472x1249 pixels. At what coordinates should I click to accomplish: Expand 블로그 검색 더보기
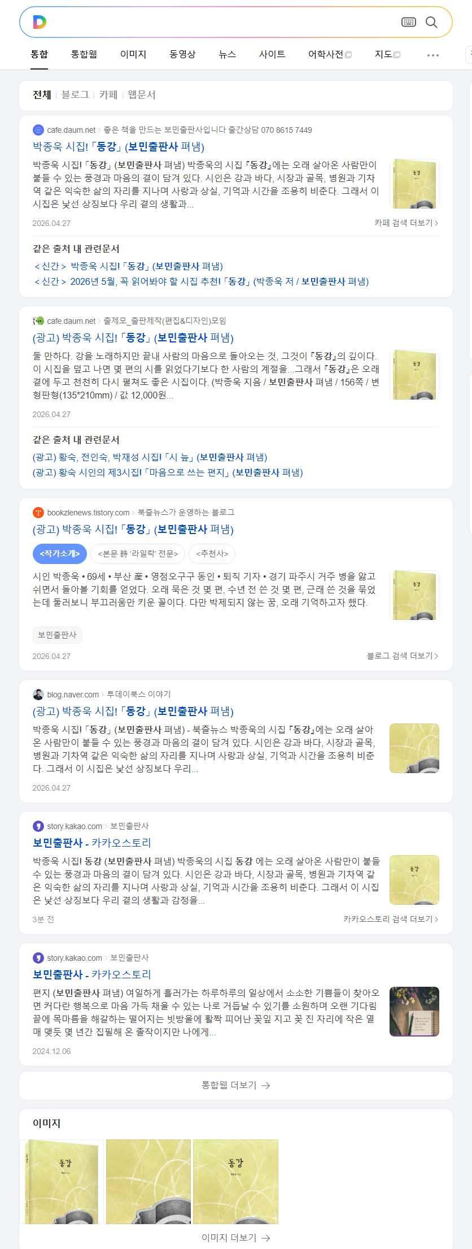pyautogui.click(x=403, y=656)
